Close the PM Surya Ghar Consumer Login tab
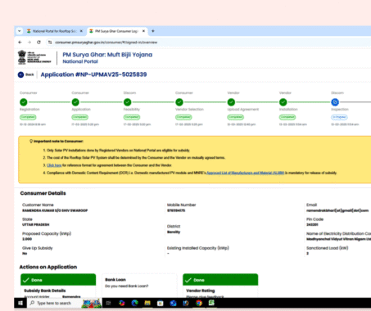The height and width of the screenshot is (311, 371). coord(143,31)
